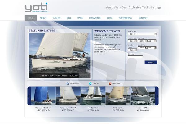This screenshot has height=124, width=186.
Task: Click the Hanse 470e Pacific Dream caption
Action: (x=60, y=76)
